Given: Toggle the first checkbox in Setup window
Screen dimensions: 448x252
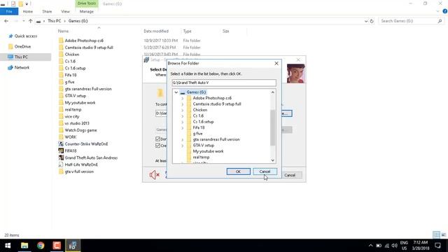Looking at the screenshot, I should coord(157,139).
